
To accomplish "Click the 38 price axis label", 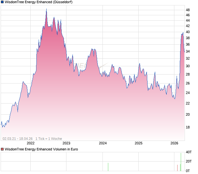I will point(188,38).
